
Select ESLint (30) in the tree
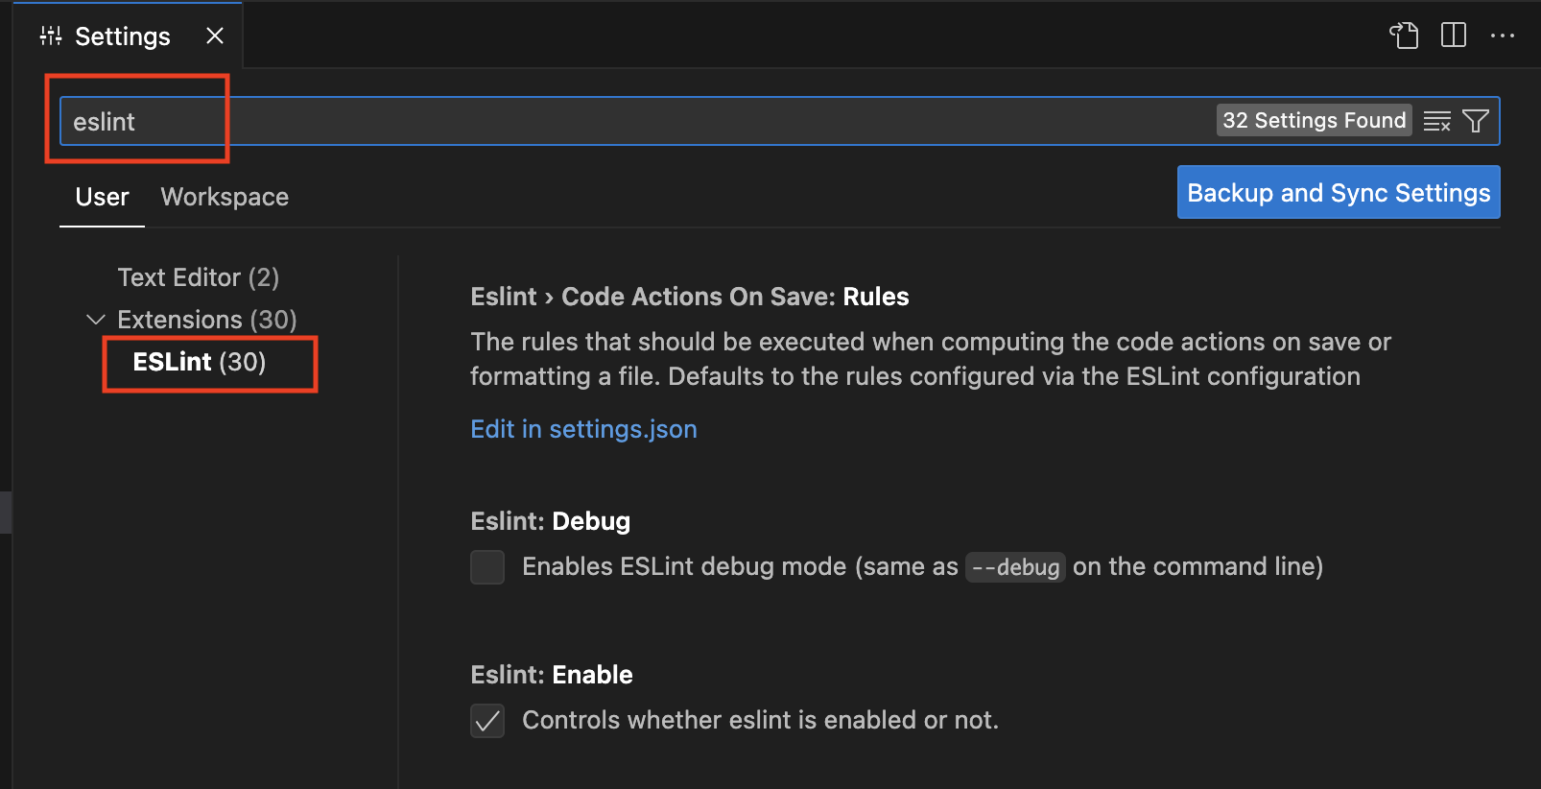[x=200, y=362]
